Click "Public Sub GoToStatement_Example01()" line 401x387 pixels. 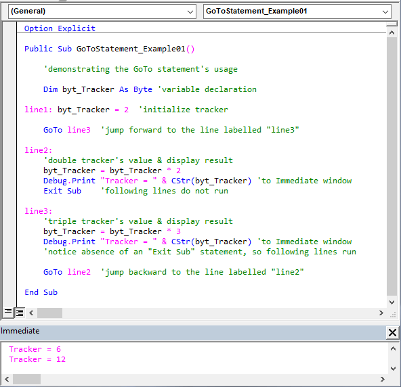click(x=110, y=49)
